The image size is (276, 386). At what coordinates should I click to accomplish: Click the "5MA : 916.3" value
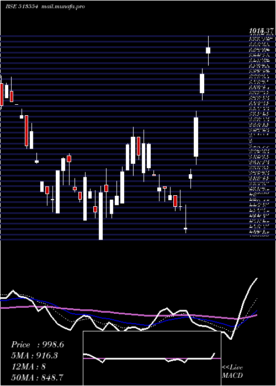35,356
